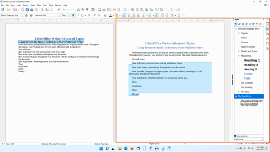The image size is (270, 152).
Task: Select the List Contents style
Action: 246,83
